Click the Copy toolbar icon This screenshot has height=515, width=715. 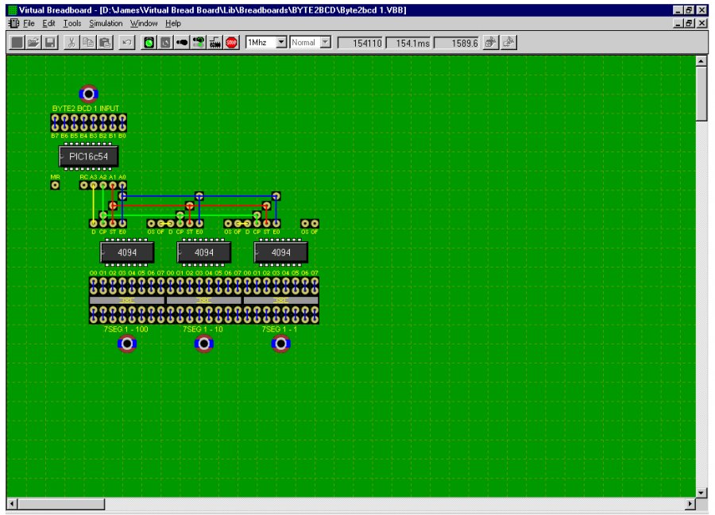[x=88, y=43]
